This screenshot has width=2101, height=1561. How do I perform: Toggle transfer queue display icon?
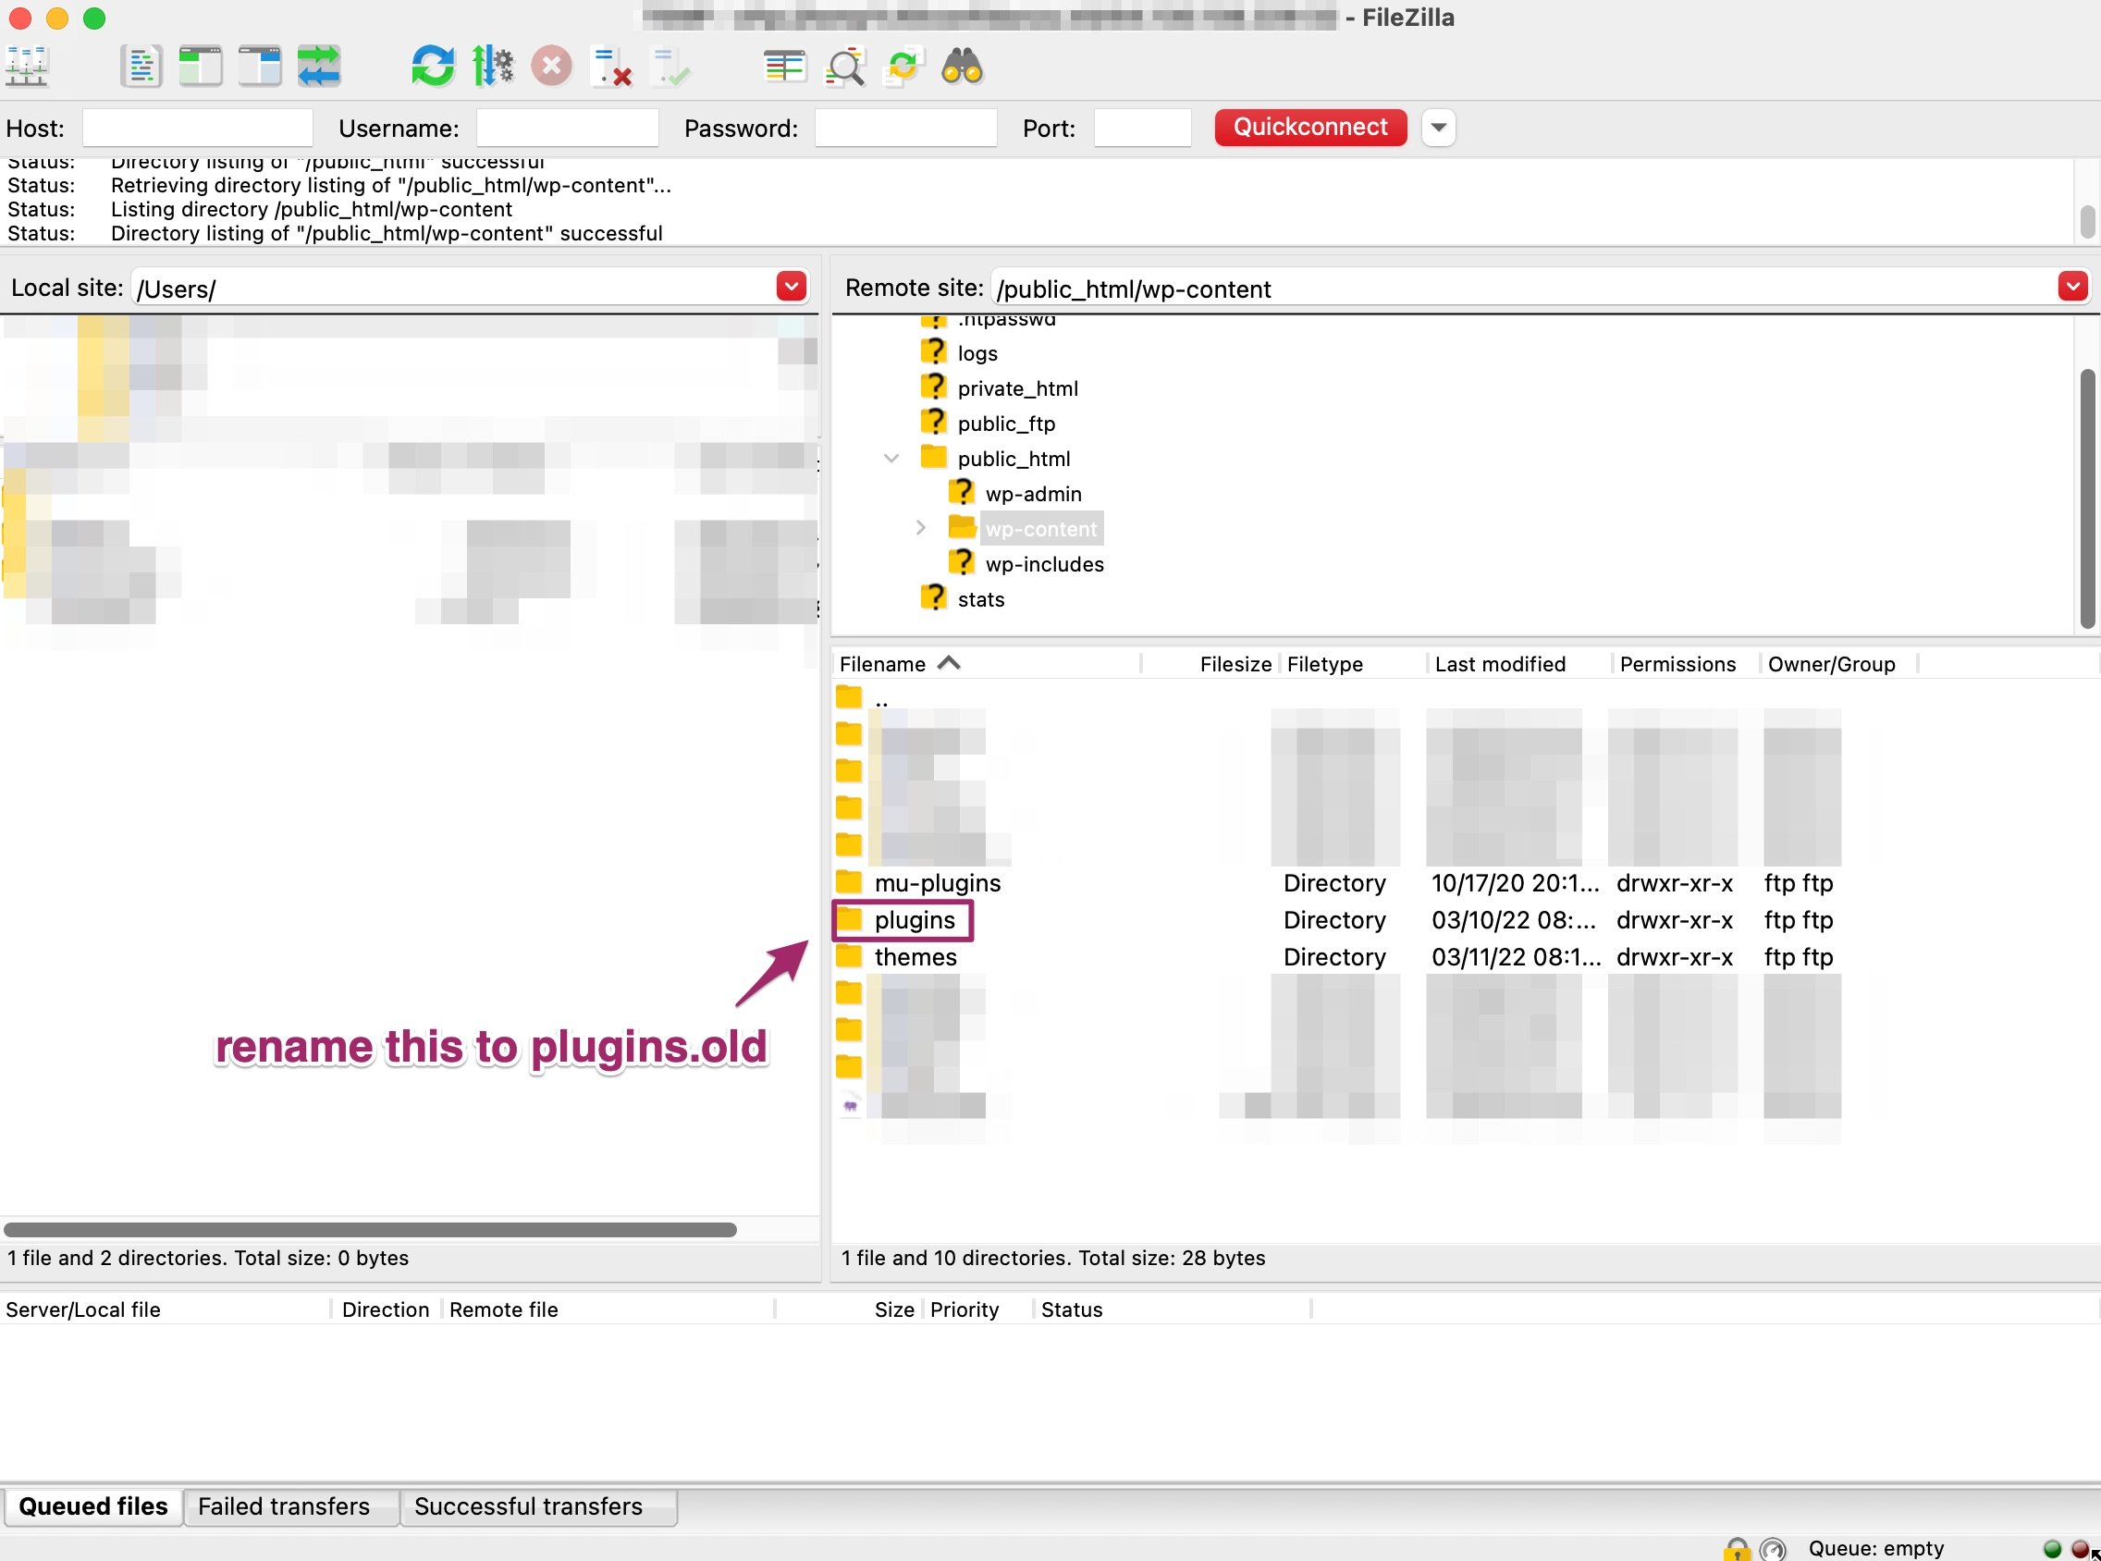[319, 67]
